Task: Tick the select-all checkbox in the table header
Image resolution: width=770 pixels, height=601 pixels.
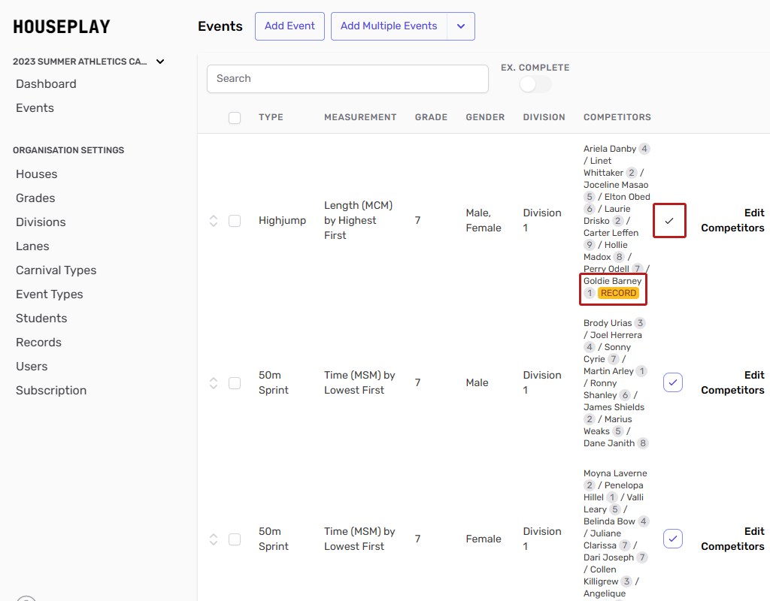Action: tap(235, 118)
